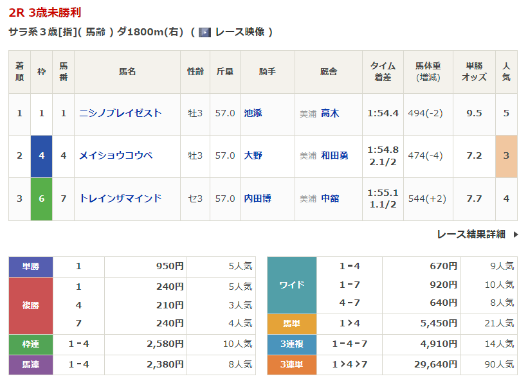
Task: Select jockey 池添 link
Action: pos(253,113)
